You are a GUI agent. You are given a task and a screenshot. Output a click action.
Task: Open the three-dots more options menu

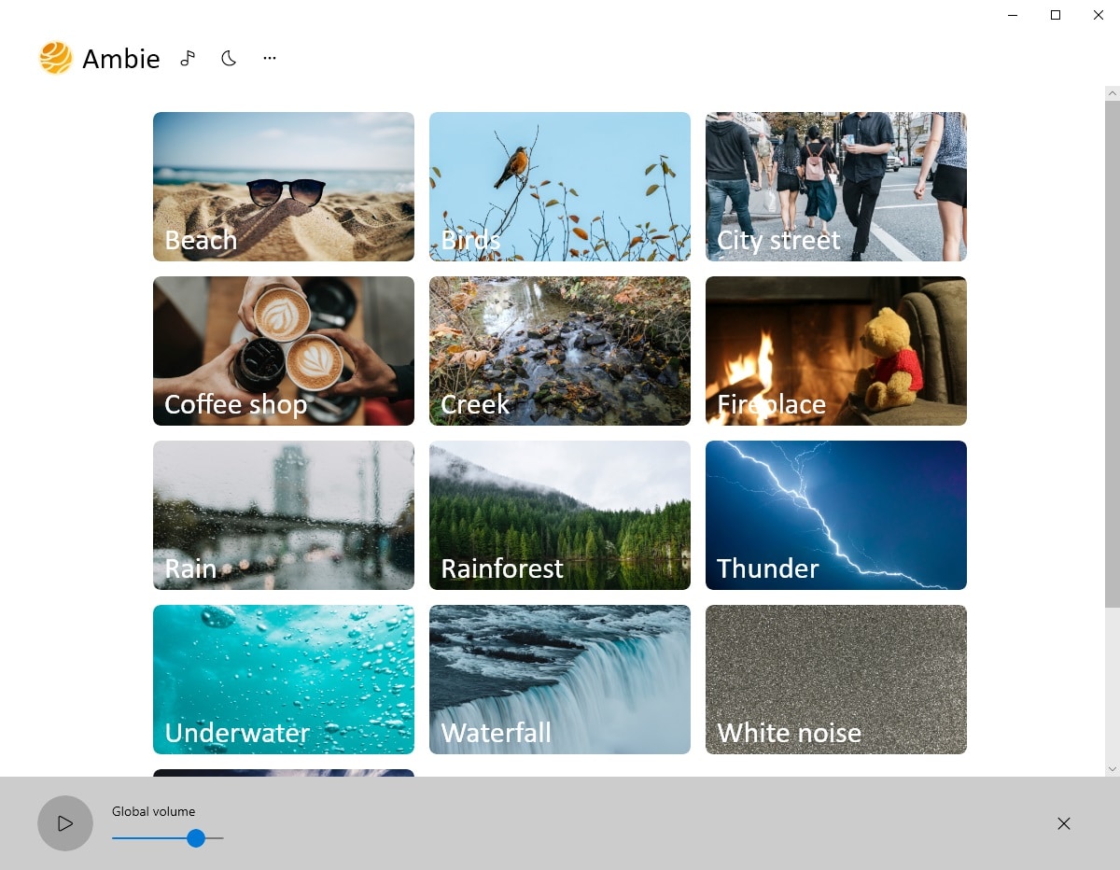pos(270,58)
